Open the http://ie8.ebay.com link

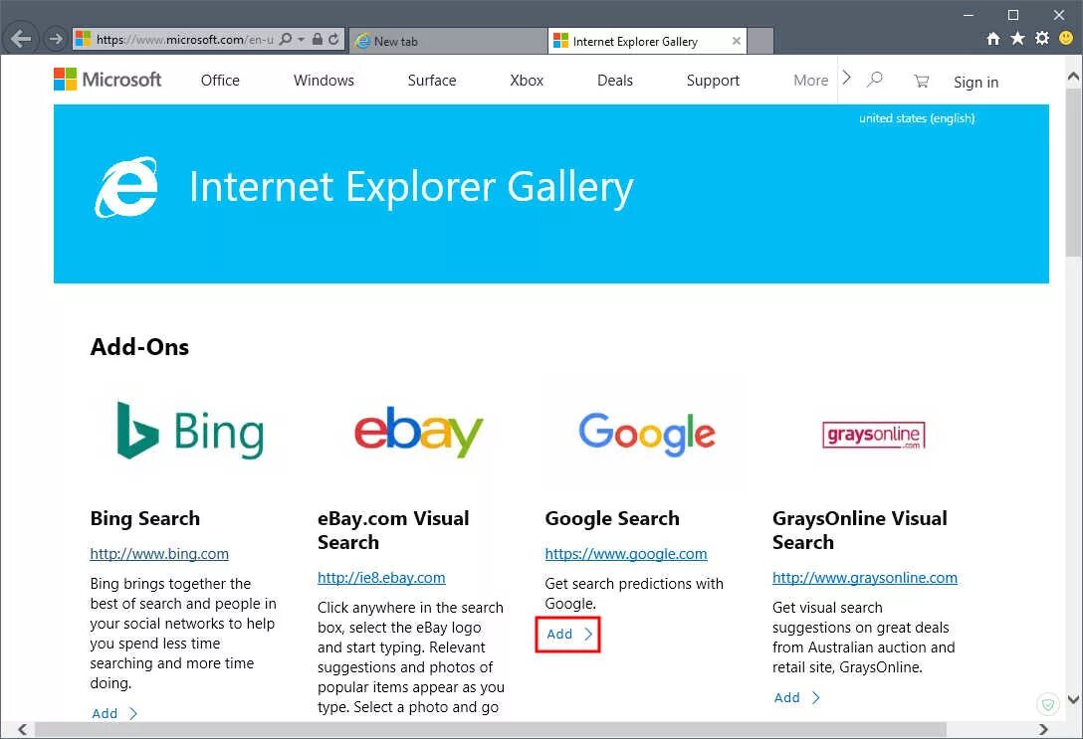point(381,578)
